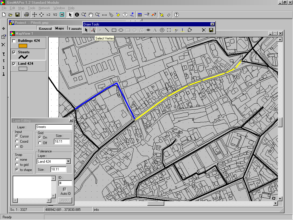Click the Land 424 gray color swatch
The width and height of the screenshot is (293, 220).
(23, 69)
